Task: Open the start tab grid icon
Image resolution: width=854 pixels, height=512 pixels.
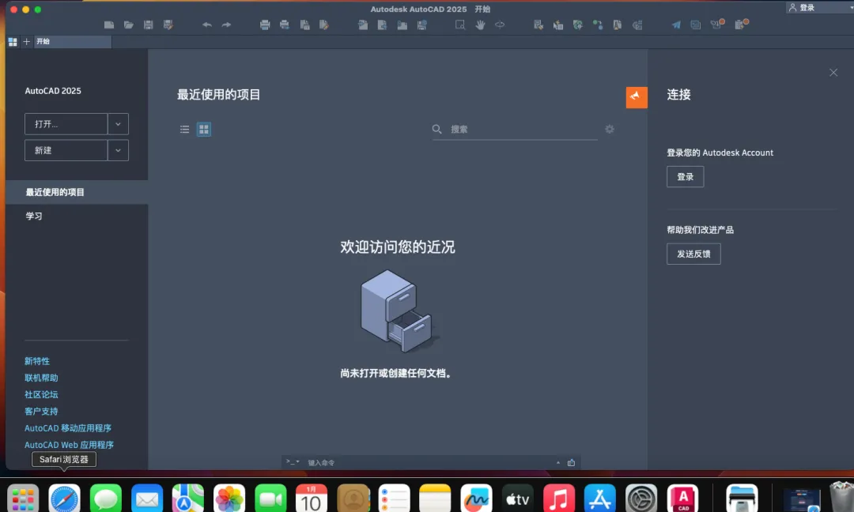Action: 13,41
